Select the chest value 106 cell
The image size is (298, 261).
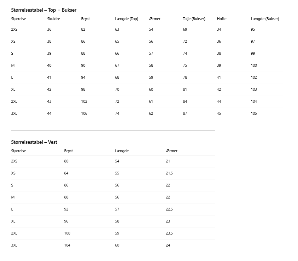pos(84,114)
